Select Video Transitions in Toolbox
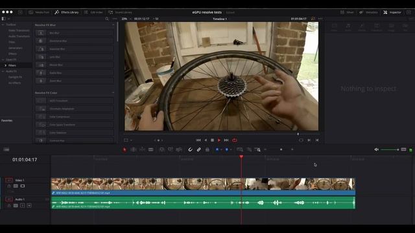Image resolution: width=415 pixels, height=233 pixels. point(19,30)
